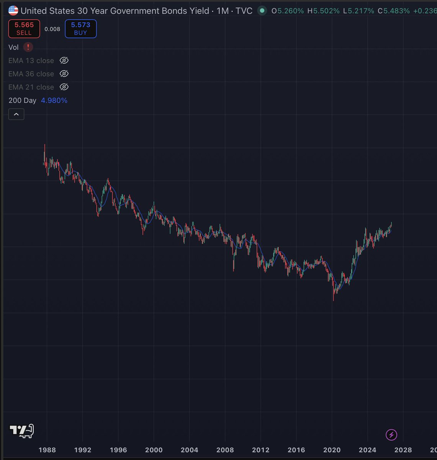Click the EMA 21 close indicator label
437x460 pixels.
point(31,87)
